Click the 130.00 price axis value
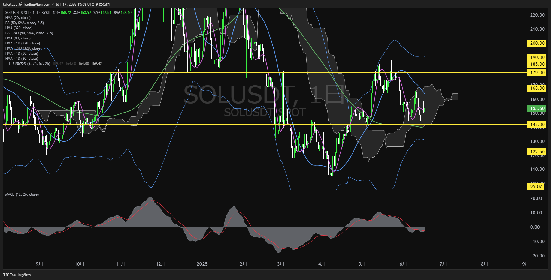Screen dimensions: 551x280 pyautogui.click(x=537, y=141)
